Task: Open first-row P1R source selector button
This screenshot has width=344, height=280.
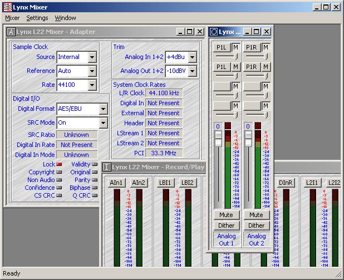Action: [x=252, y=47]
